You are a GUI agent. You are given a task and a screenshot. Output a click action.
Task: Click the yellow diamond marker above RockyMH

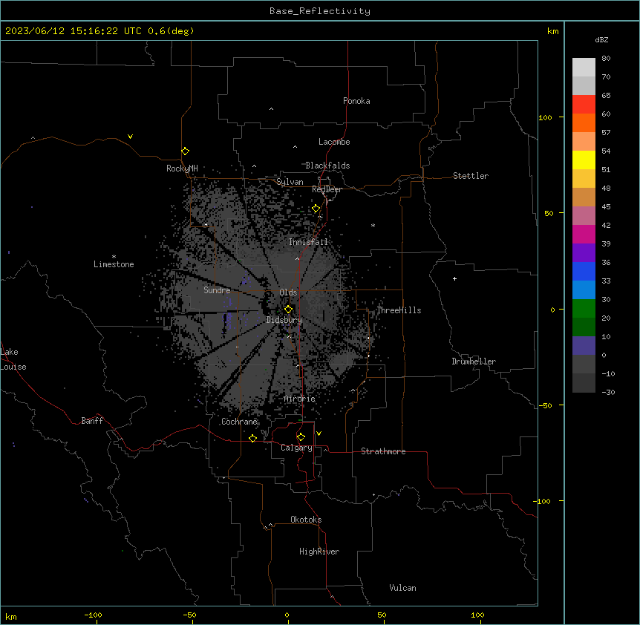(185, 151)
